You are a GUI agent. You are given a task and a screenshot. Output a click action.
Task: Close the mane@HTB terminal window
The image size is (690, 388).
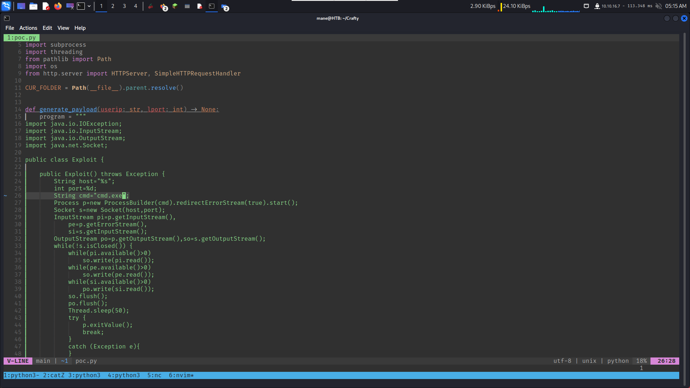[x=684, y=18]
